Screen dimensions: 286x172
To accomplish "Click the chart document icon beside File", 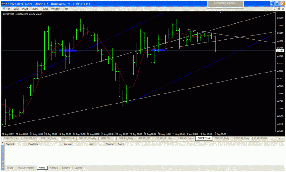I will [x=3, y=9].
